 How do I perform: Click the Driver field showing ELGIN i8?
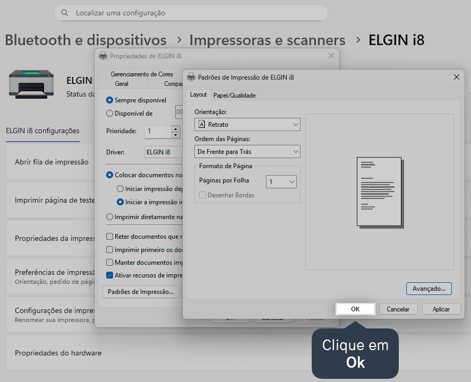pos(164,152)
